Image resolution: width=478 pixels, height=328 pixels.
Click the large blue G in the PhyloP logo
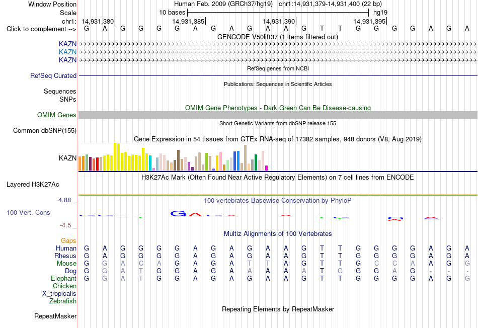pyautogui.click(x=178, y=213)
